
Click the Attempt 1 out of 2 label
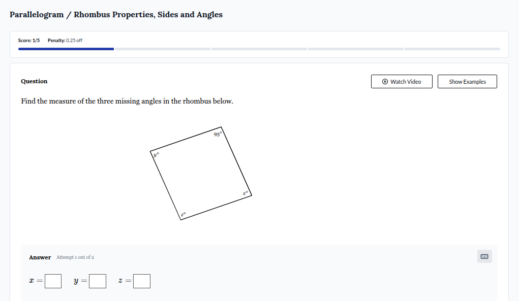click(75, 257)
